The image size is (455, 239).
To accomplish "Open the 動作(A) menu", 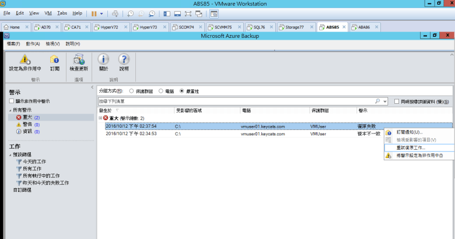I will 33,44.
